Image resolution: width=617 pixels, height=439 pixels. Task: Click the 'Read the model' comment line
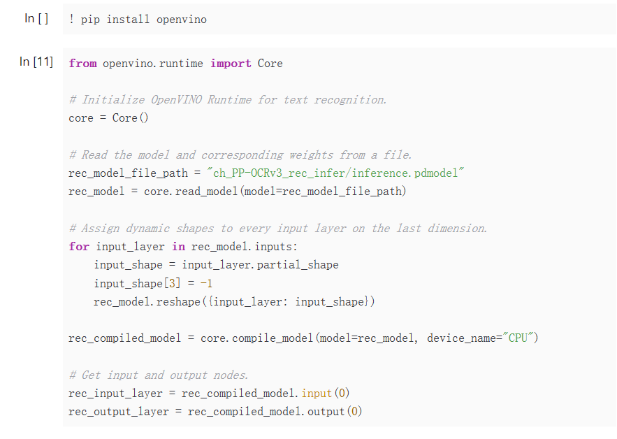(240, 154)
